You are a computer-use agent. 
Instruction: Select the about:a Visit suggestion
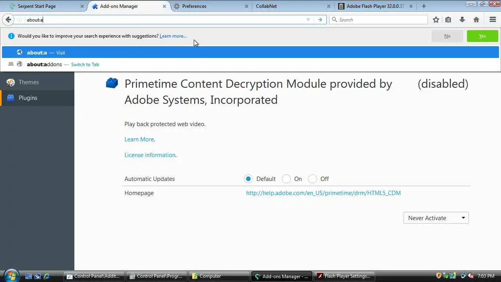[250, 52]
